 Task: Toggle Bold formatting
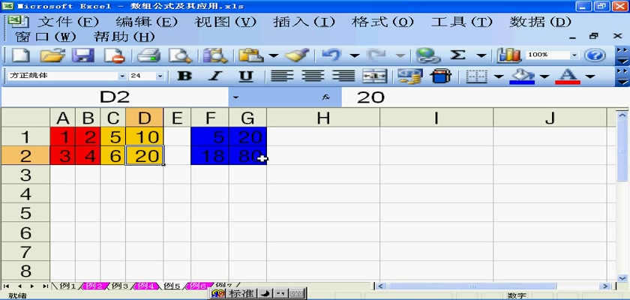(184, 76)
